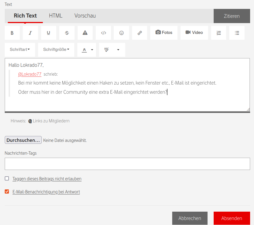Click the quoted 'Oder muss hier' line
Image resolution: width=254 pixels, height=225 pixels.
click(x=93, y=92)
